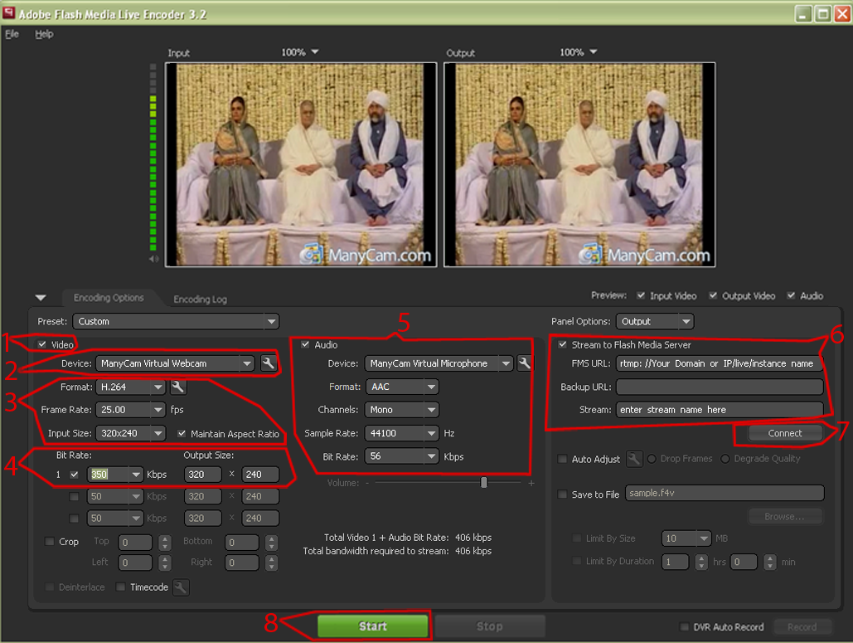Click the Input video preview
The image size is (853, 643).
tap(301, 164)
